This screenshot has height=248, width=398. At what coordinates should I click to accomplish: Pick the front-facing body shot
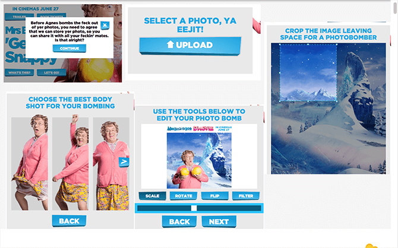pyautogui.click(x=111, y=164)
